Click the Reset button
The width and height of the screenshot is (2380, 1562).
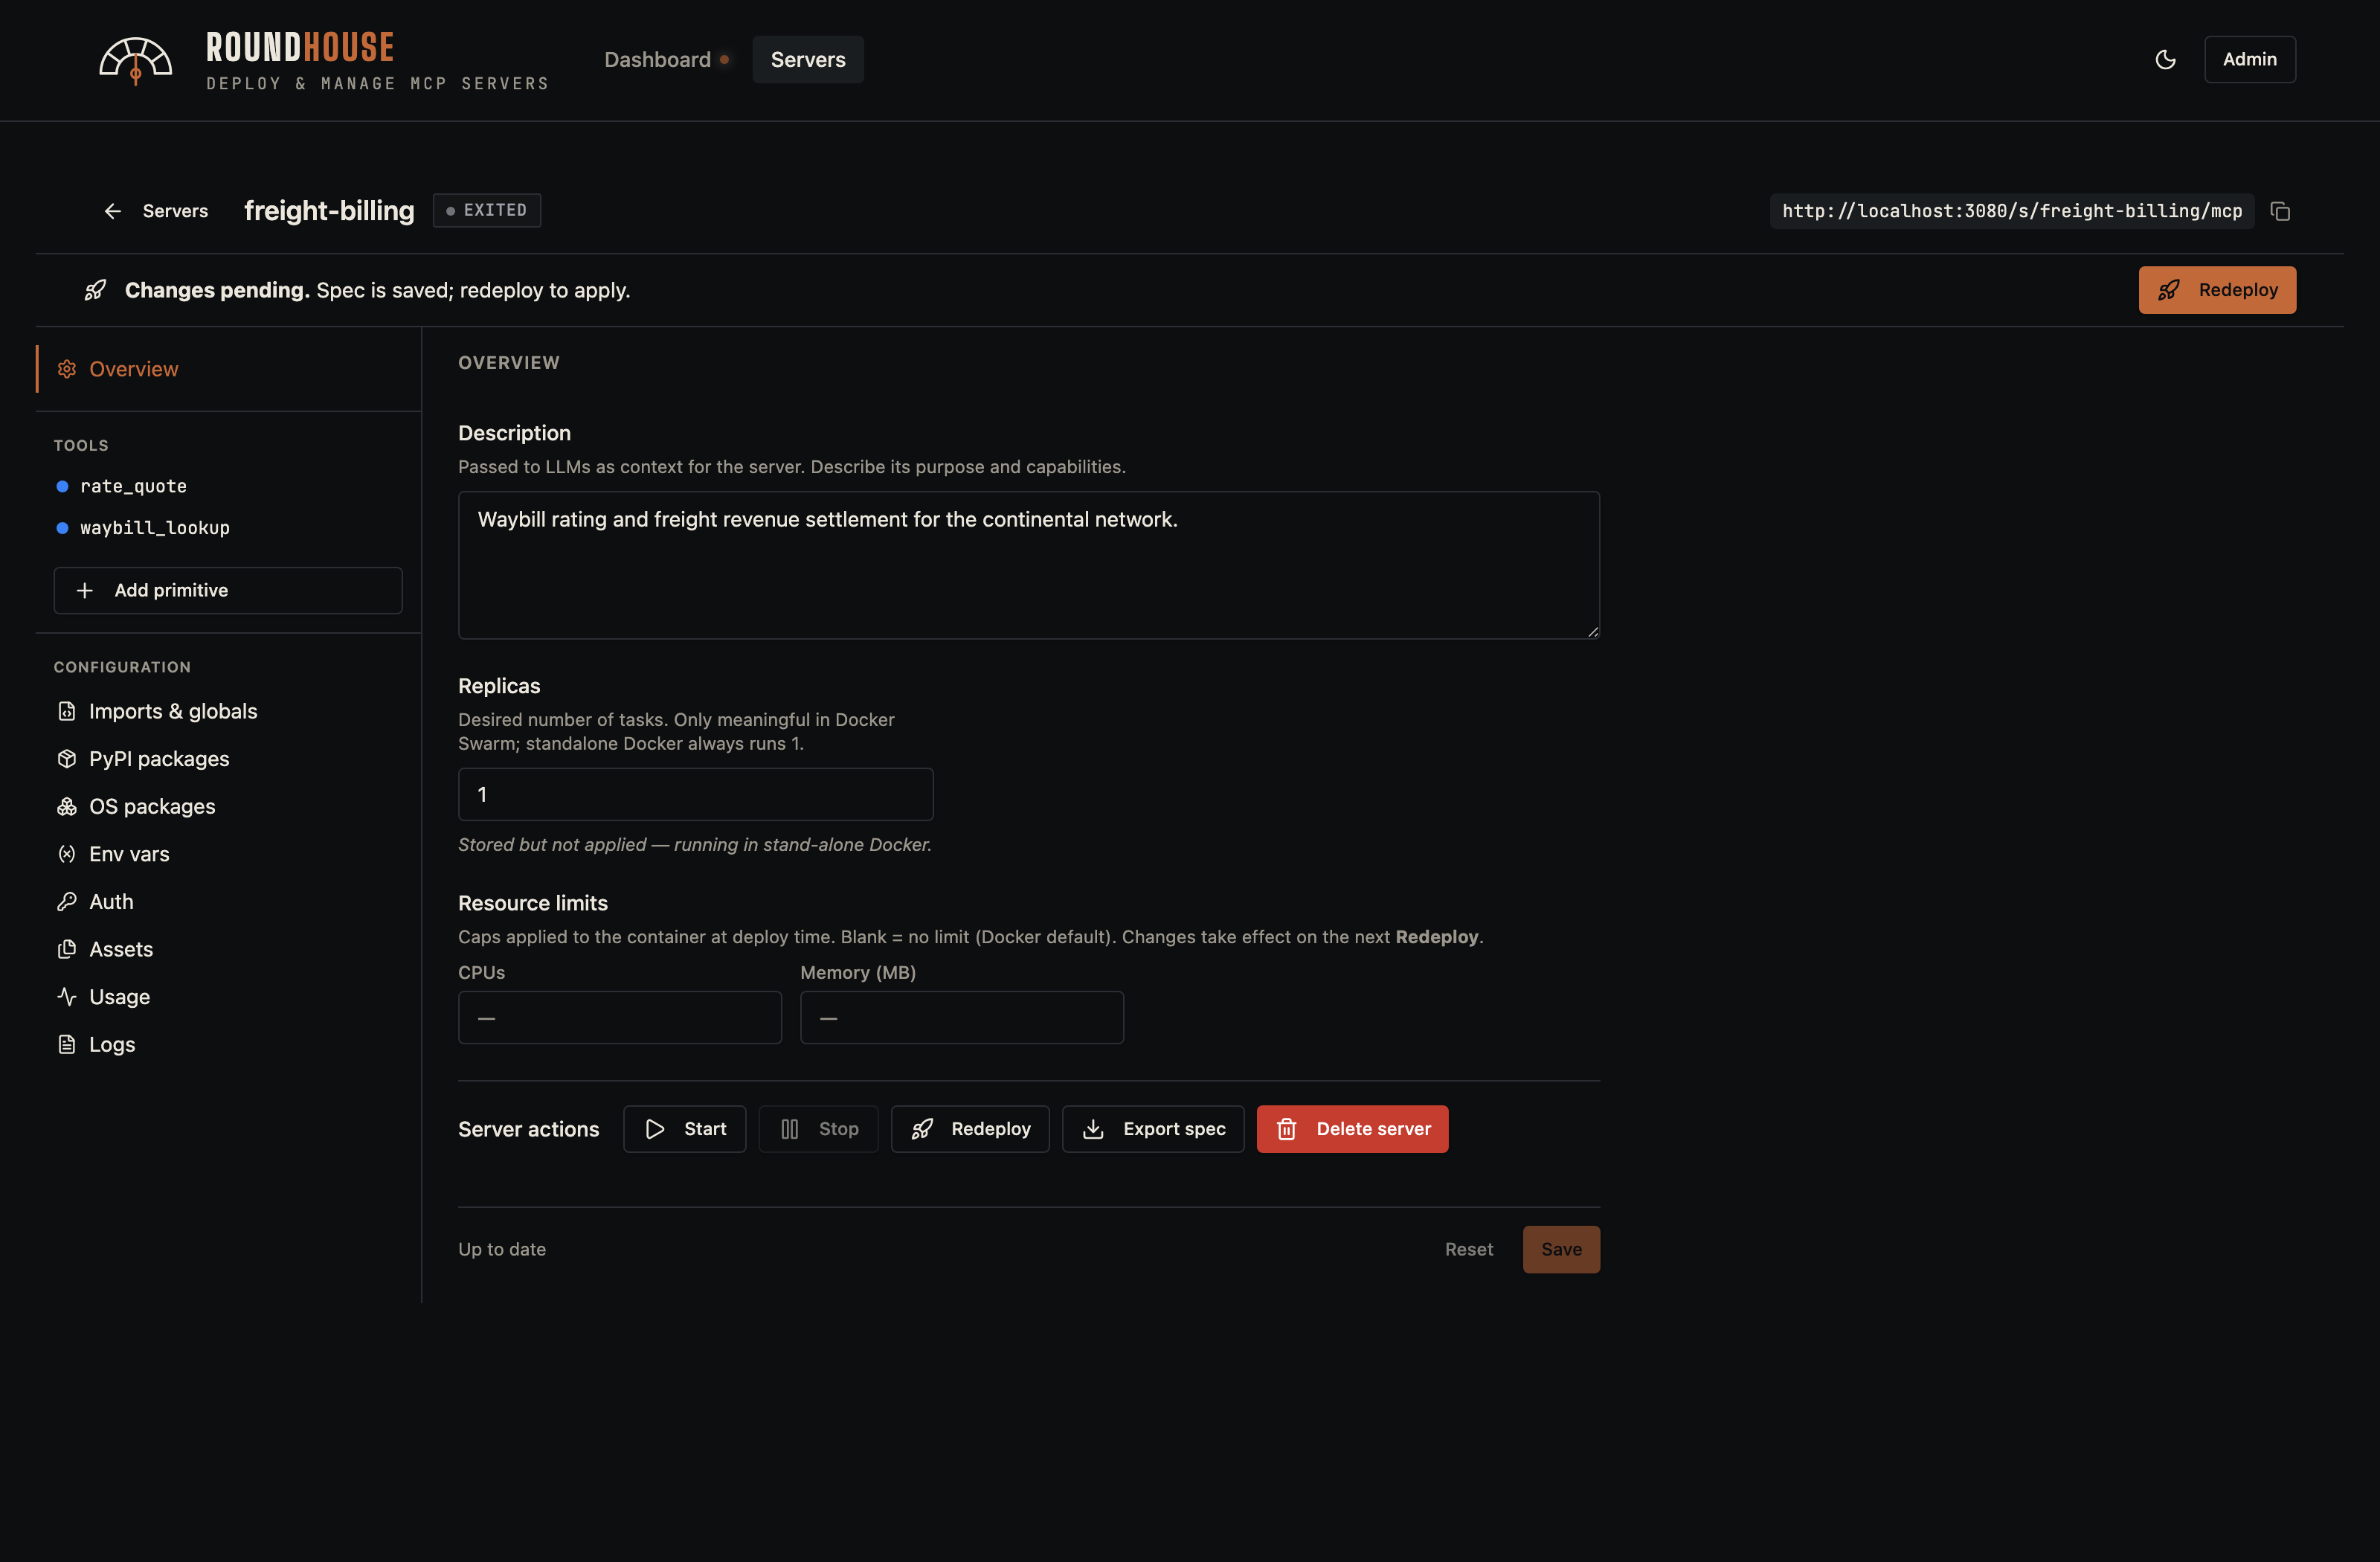(x=1468, y=1249)
